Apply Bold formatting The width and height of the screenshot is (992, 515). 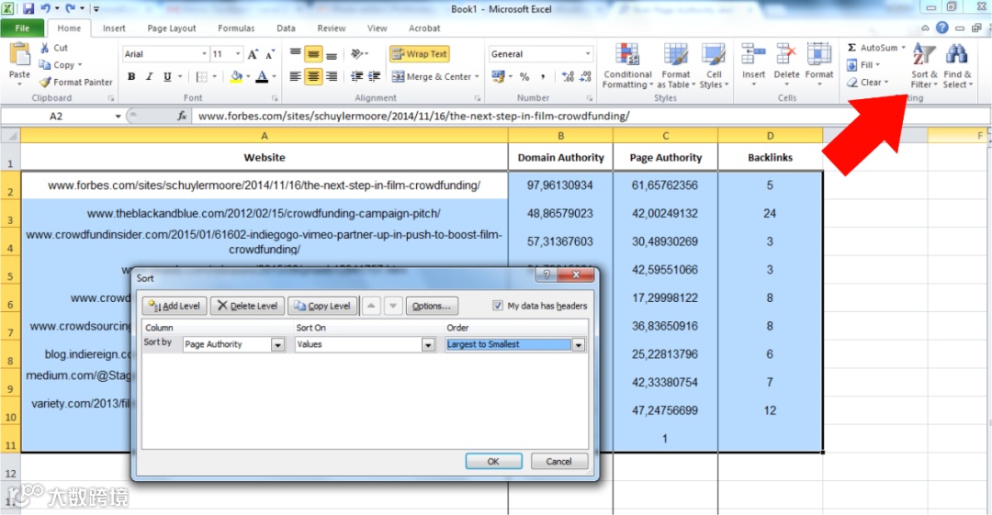click(131, 76)
